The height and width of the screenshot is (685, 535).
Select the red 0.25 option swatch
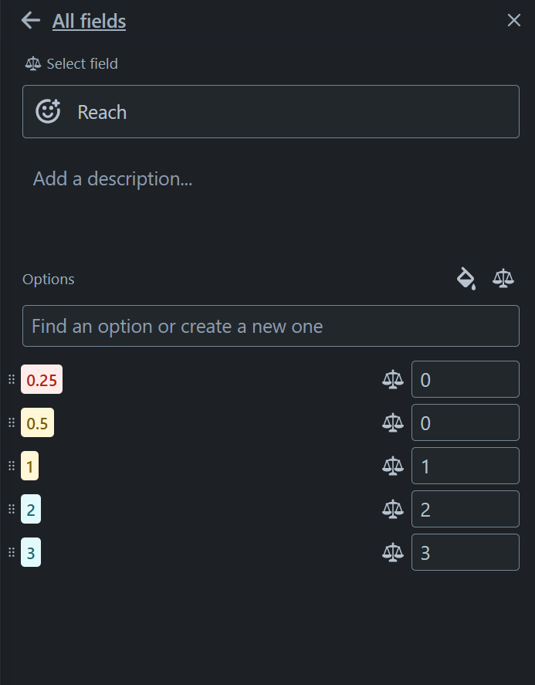[x=41, y=379]
